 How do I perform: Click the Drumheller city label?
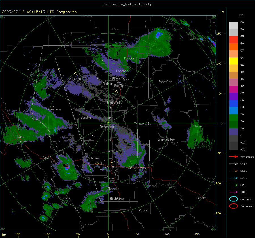coord(166,140)
